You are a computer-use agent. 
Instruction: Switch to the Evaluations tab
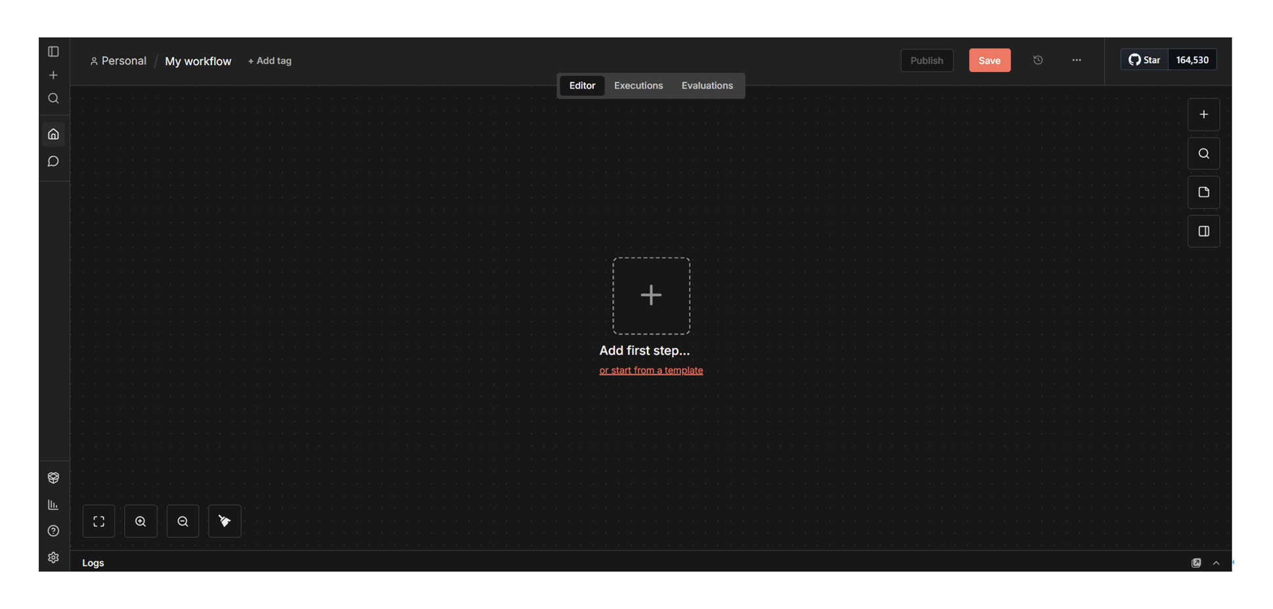[x=707, y=86]
